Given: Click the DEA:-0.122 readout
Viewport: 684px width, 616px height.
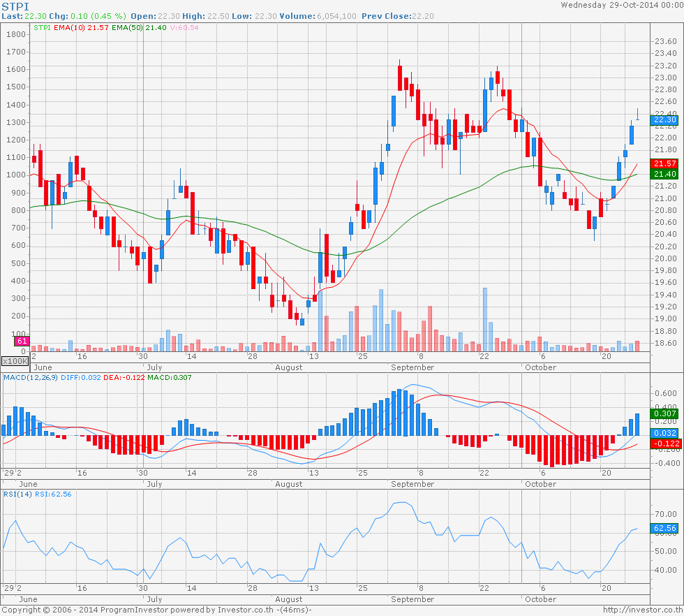Looking at the screenshot, I should click(124, 378).
